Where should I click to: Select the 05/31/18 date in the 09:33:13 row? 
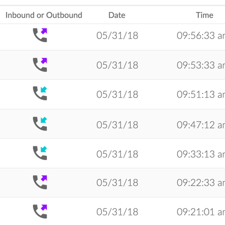117,154
